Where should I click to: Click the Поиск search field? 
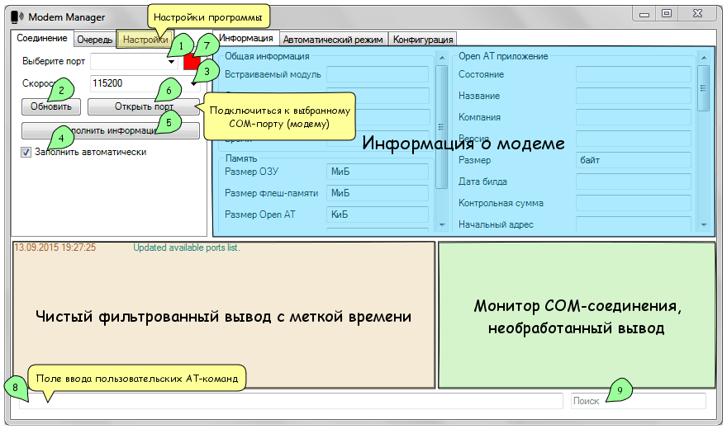pyautogui.click(x=639, y=401)
